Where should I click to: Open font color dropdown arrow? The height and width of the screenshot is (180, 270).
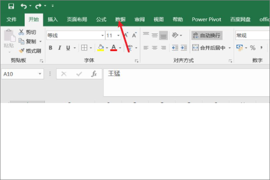(120, 48)
